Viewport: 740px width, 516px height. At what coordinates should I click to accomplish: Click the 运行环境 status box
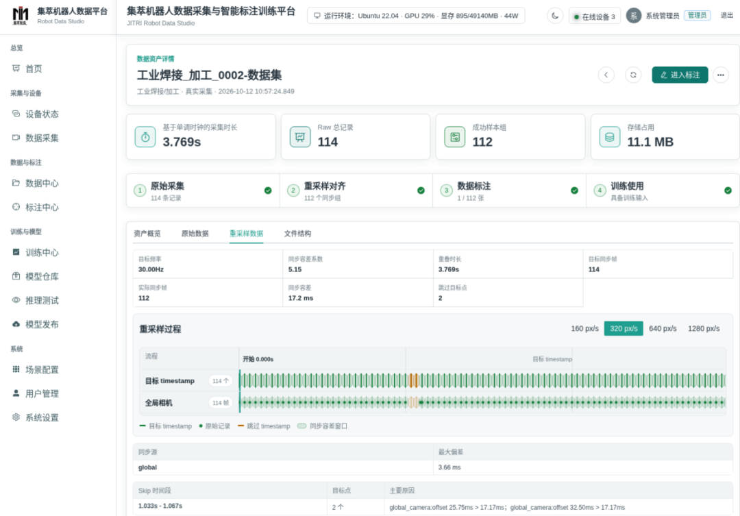(x=416, y=16)
